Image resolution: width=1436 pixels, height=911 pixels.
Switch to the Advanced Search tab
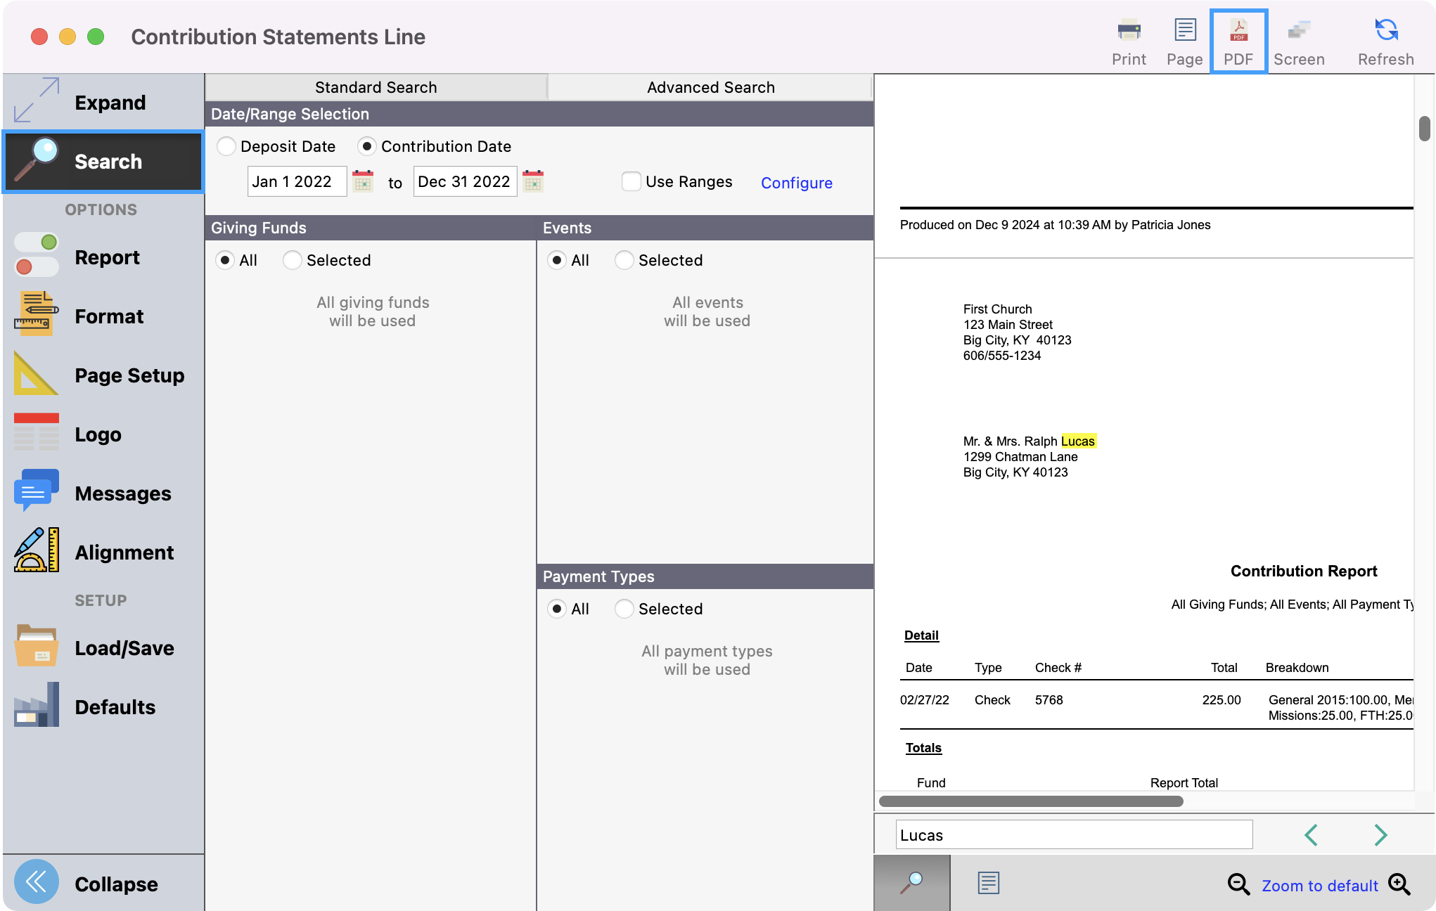pos(710,87)
